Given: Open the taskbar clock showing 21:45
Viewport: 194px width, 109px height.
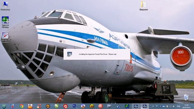Looking at the screenshot, I should (186, 106).
